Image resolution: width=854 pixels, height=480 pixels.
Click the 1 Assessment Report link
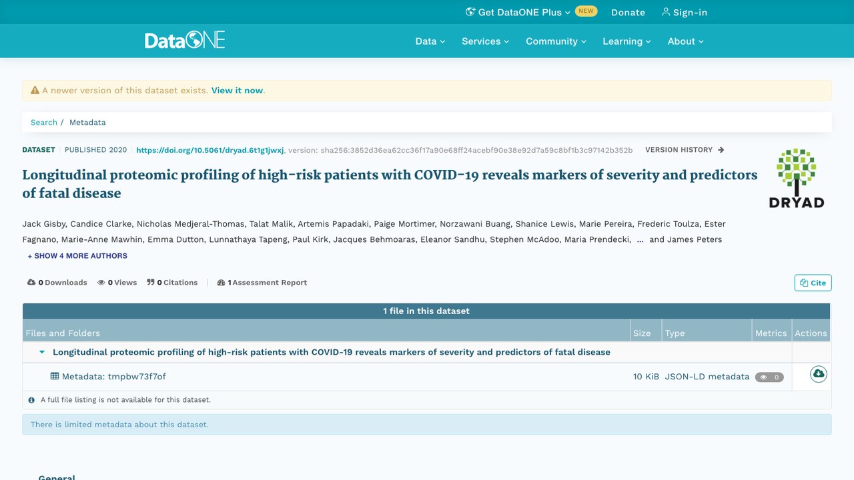coord(262,283)
